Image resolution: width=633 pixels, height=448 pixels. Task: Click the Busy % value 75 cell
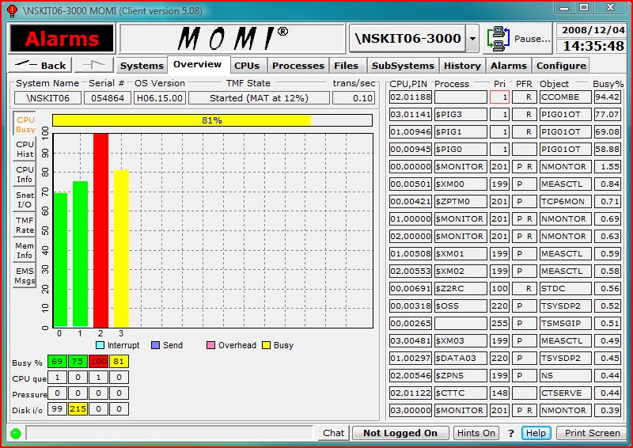(78, 361)
